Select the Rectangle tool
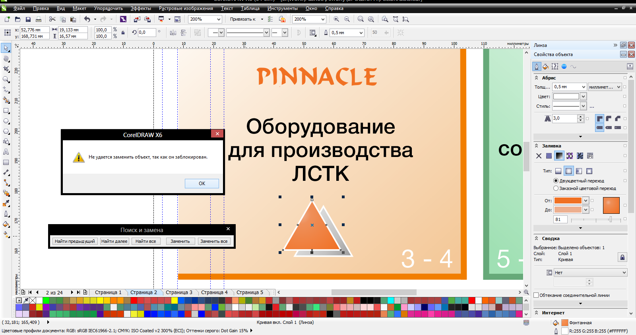636x335 pixels. [6, 111]
